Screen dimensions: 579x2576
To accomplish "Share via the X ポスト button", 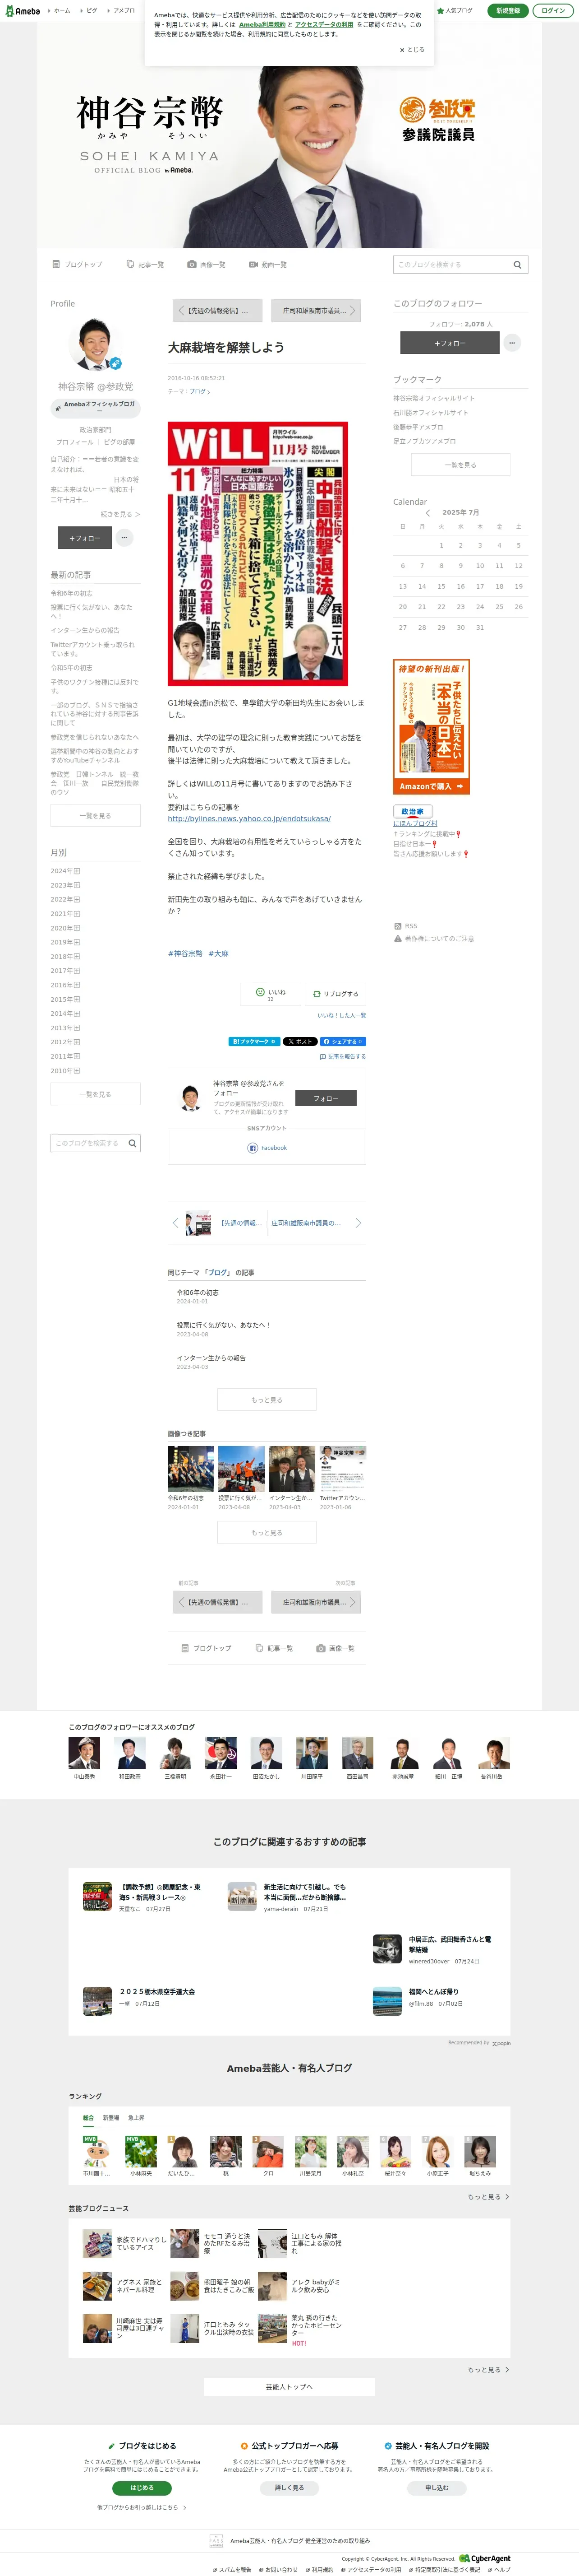I will click(x=299, y=1042).
